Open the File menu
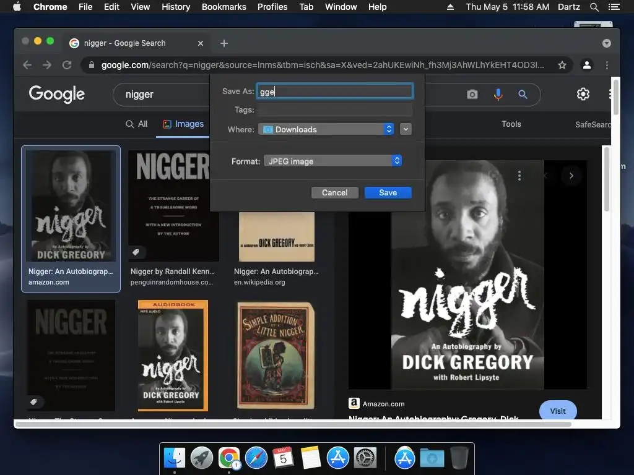634x475 pixels. tap(85, 7)
